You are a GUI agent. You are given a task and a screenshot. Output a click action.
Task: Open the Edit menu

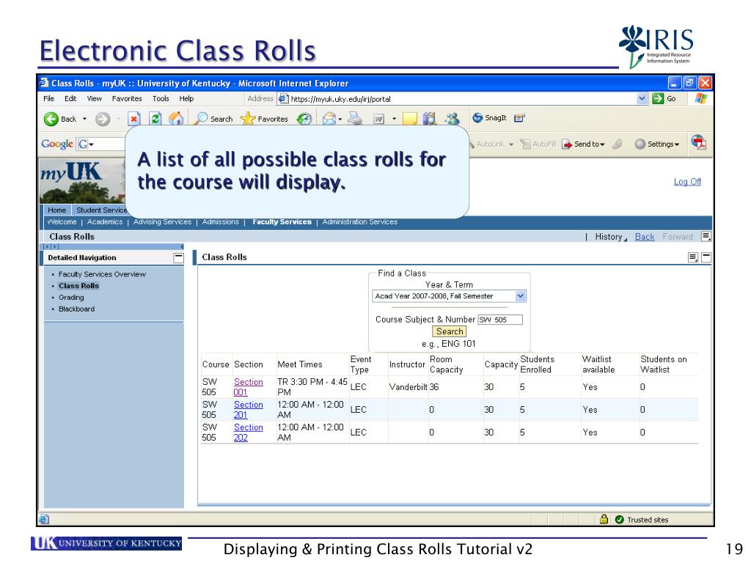point(70,99)
